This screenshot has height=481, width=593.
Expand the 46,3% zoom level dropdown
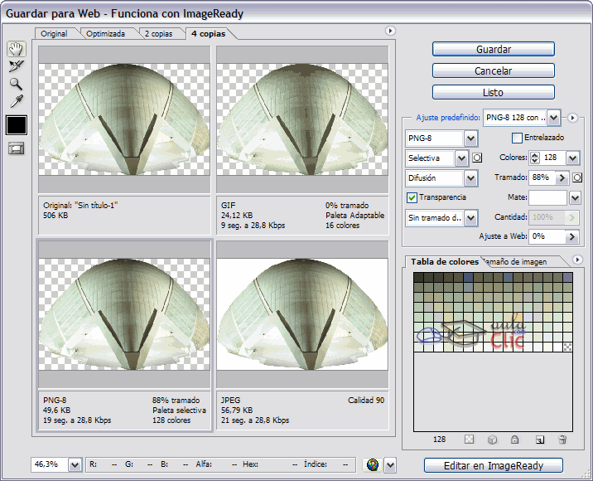pyautogui.click(x=75, y=464)
